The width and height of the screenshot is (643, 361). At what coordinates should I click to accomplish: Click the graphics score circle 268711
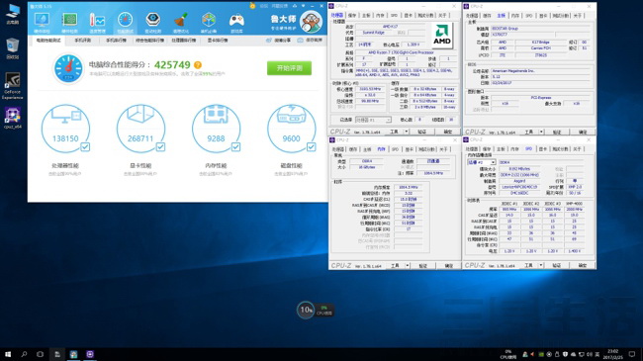140,129
